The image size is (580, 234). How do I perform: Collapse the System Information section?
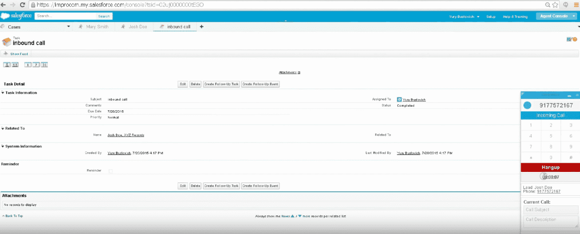point(3,147)
